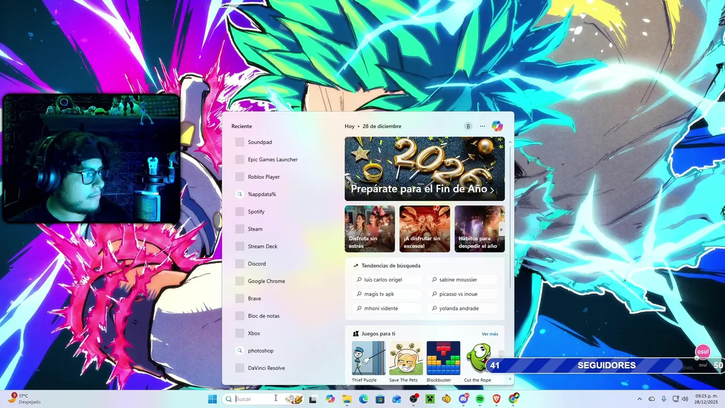Search trending 'magis tv apk'
This screenshot has height=408, width=725.
pos(387,294)
